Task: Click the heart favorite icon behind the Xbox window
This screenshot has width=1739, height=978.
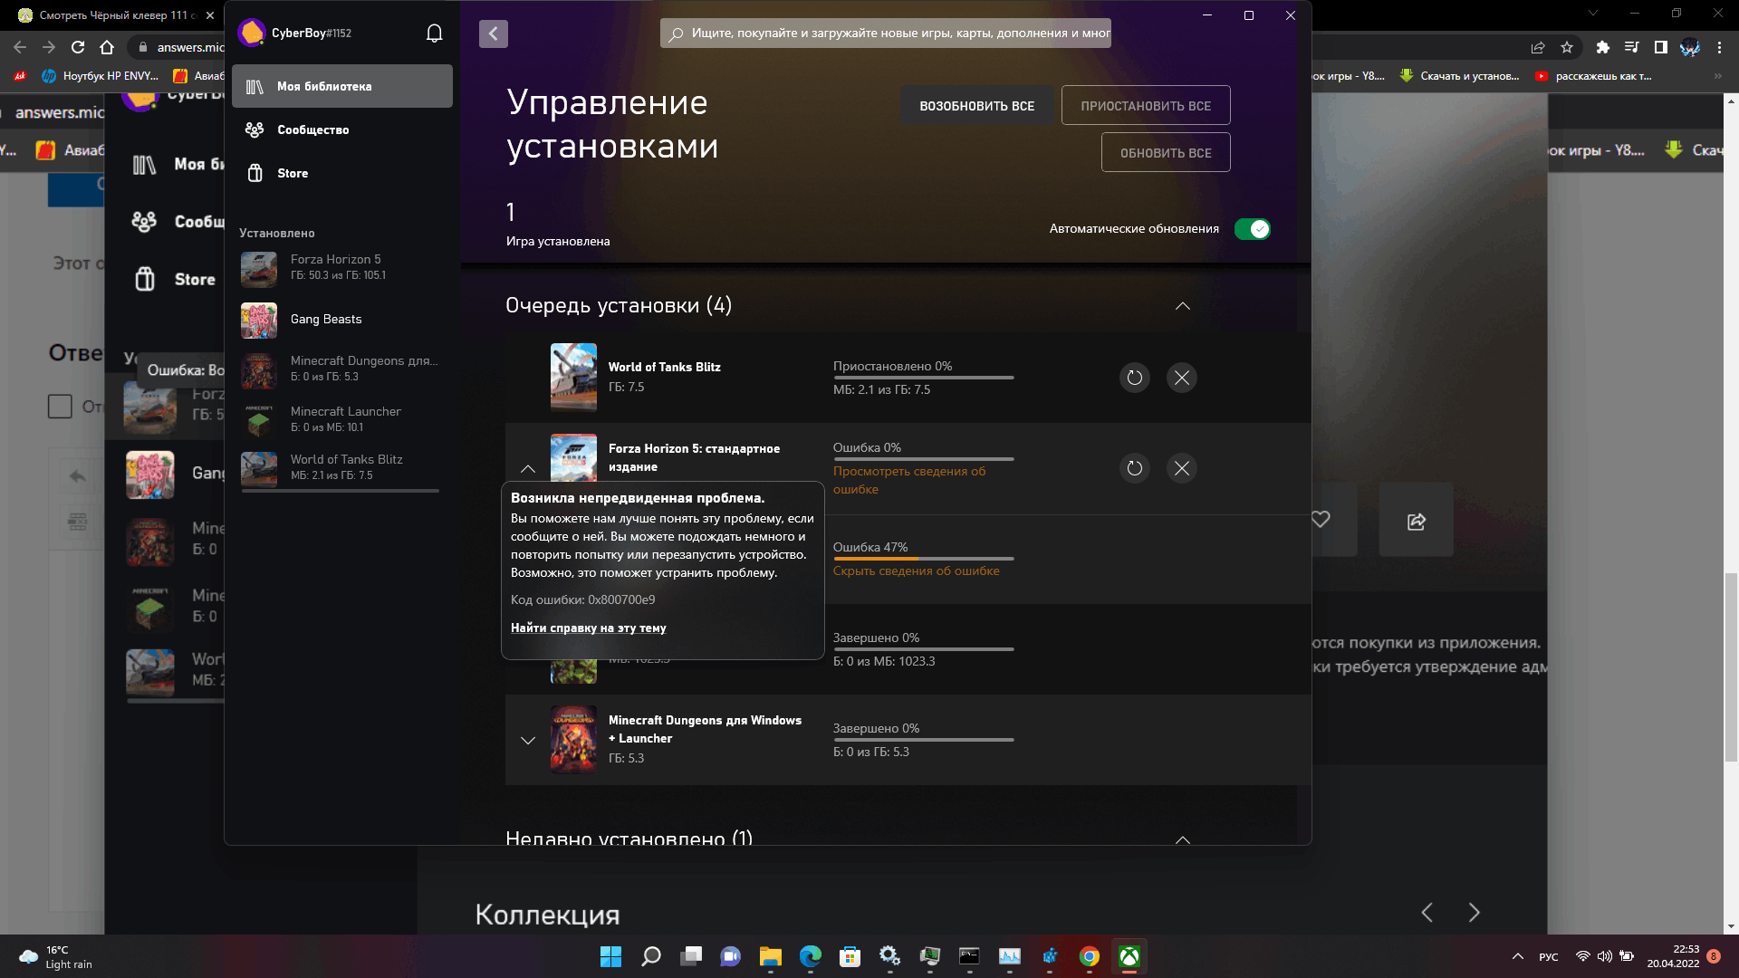Action: (x=1321, y=519)
